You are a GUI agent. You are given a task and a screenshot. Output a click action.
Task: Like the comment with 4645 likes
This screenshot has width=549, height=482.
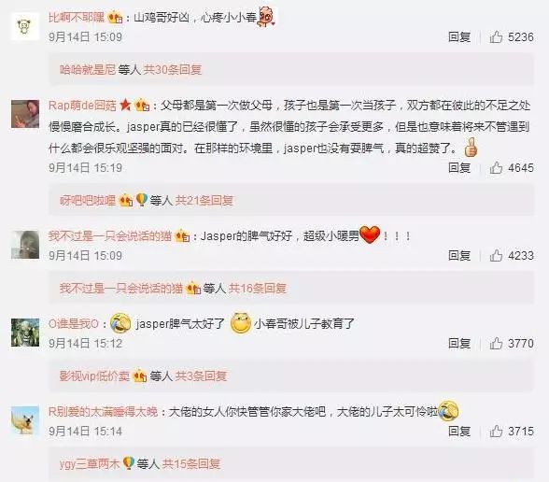(x=496, y=168)
